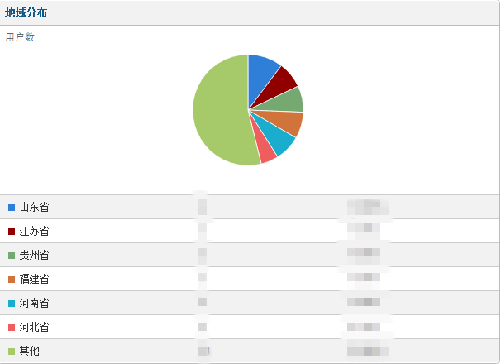Click the 山东省 legend label

click(x=34, y=207)
